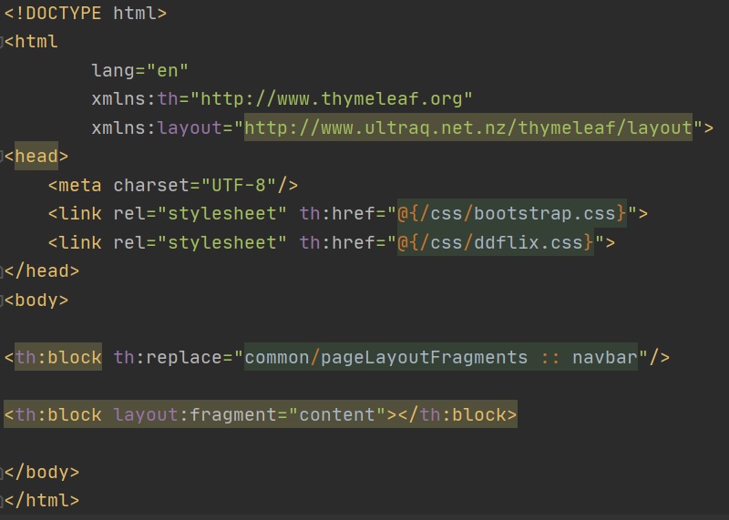729x520 pixels.
Task: Click the closing th:block tag
Action: pos(457,414)
